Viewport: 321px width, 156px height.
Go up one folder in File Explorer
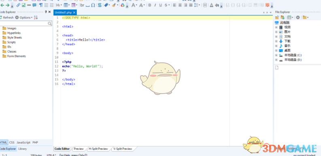tap(277, 18)
